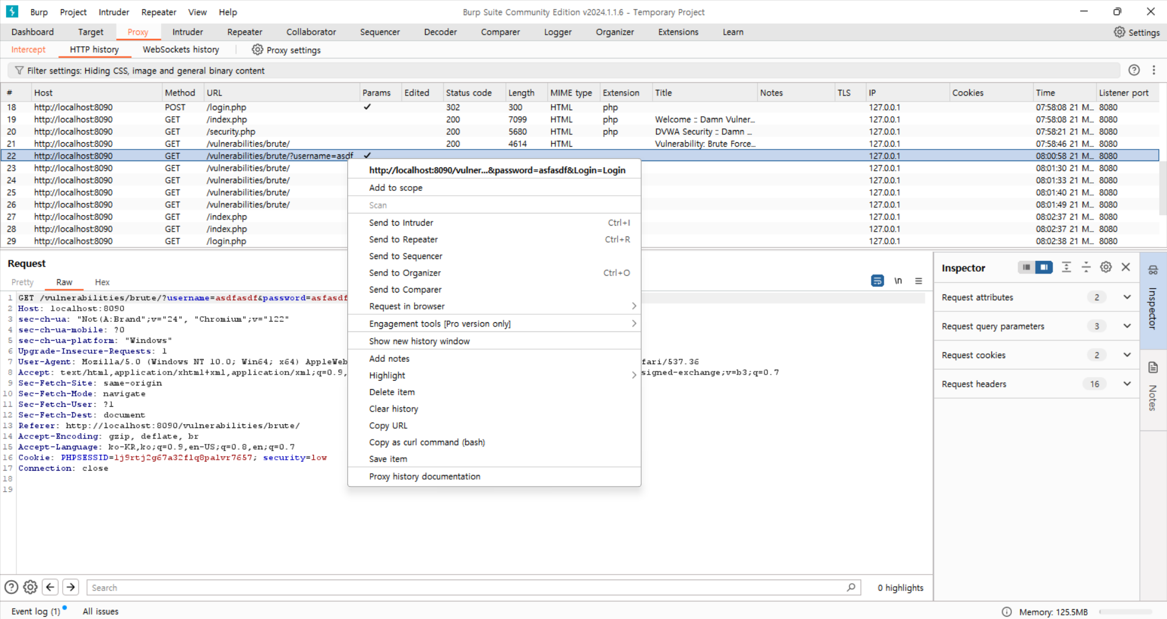This screenshot has width=1167, height=619.
Task: Open the Notes side tab
Action: tap(1153, 389)
